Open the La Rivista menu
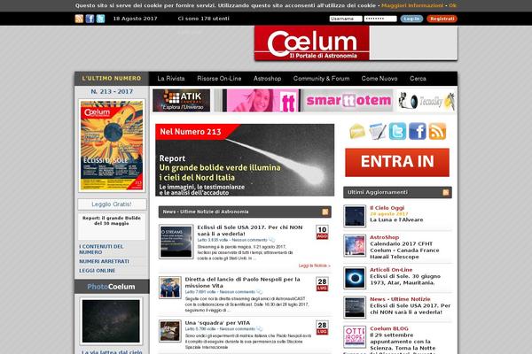 point(171,79)
